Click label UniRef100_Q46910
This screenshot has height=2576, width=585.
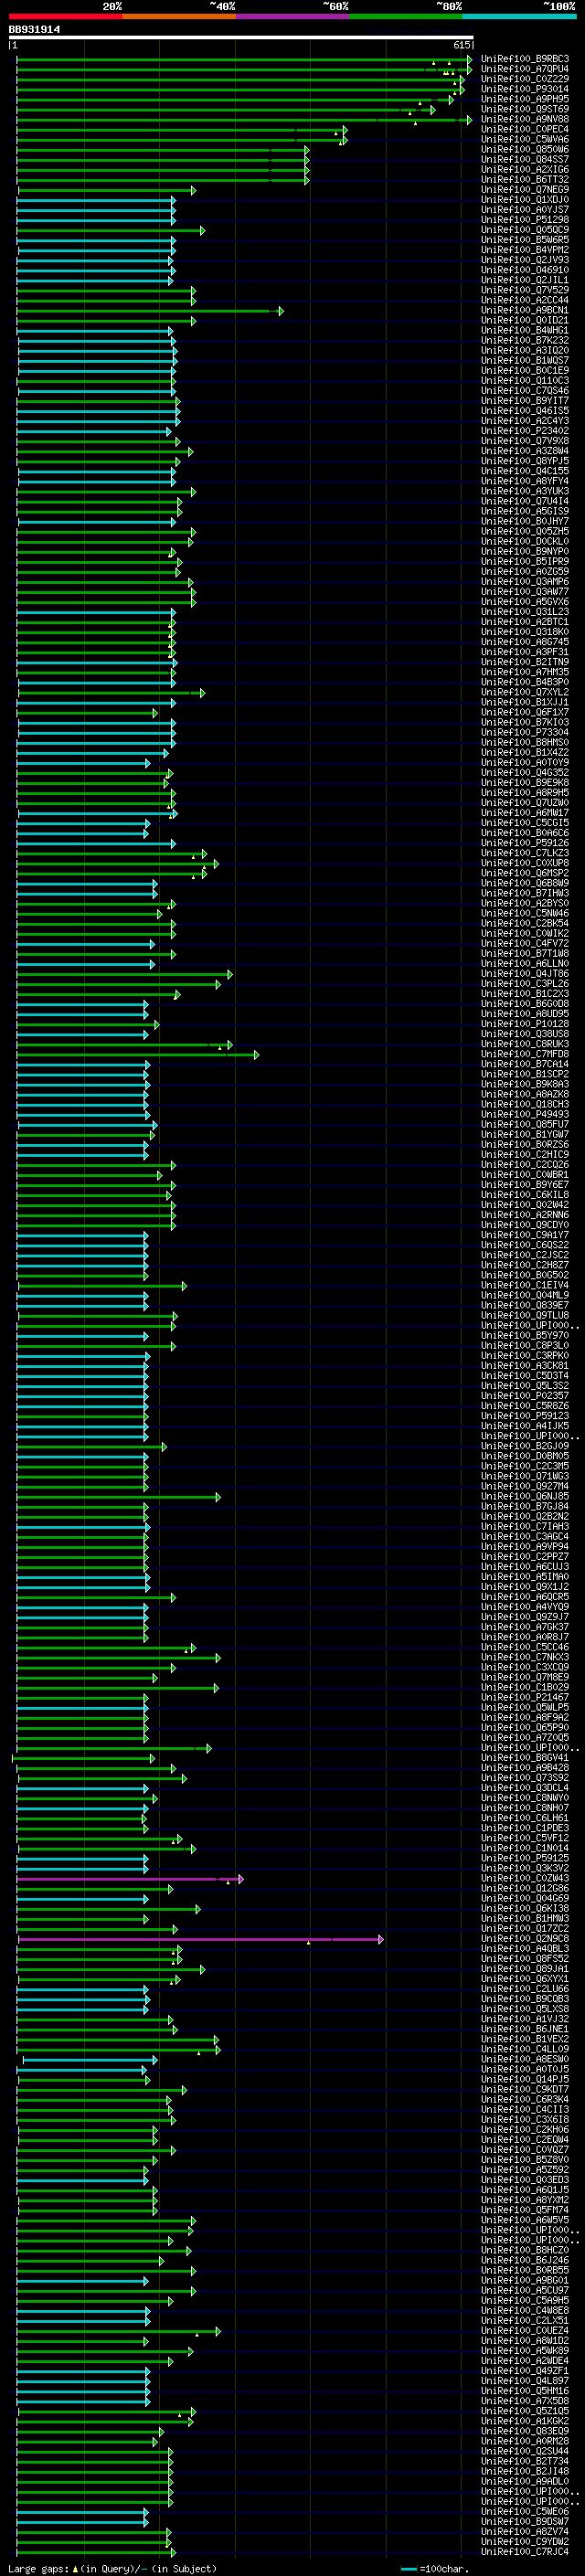pyautogui.click(x=524, y=270)
